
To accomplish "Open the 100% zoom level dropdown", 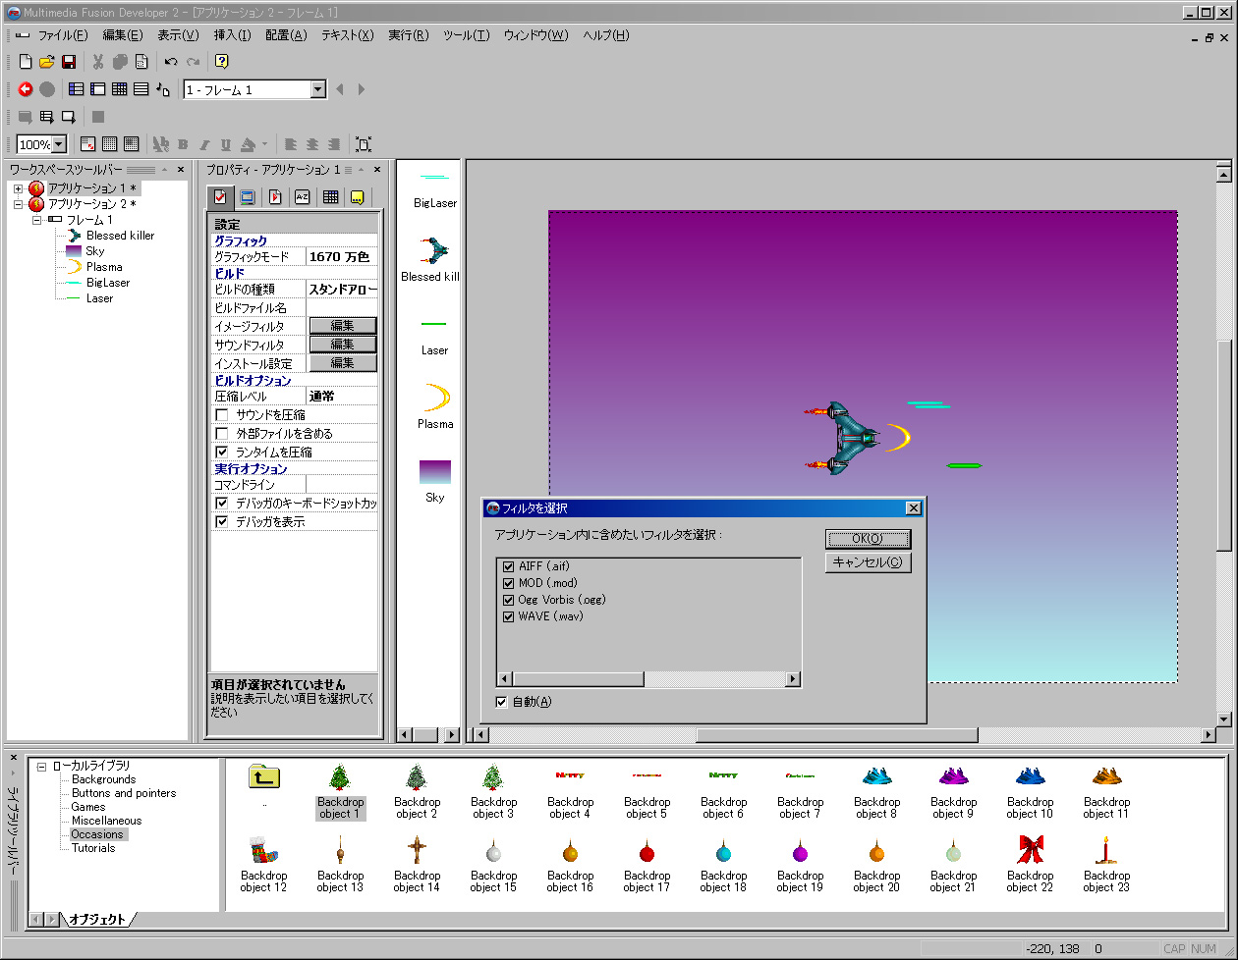I will (x=58, y=144).
